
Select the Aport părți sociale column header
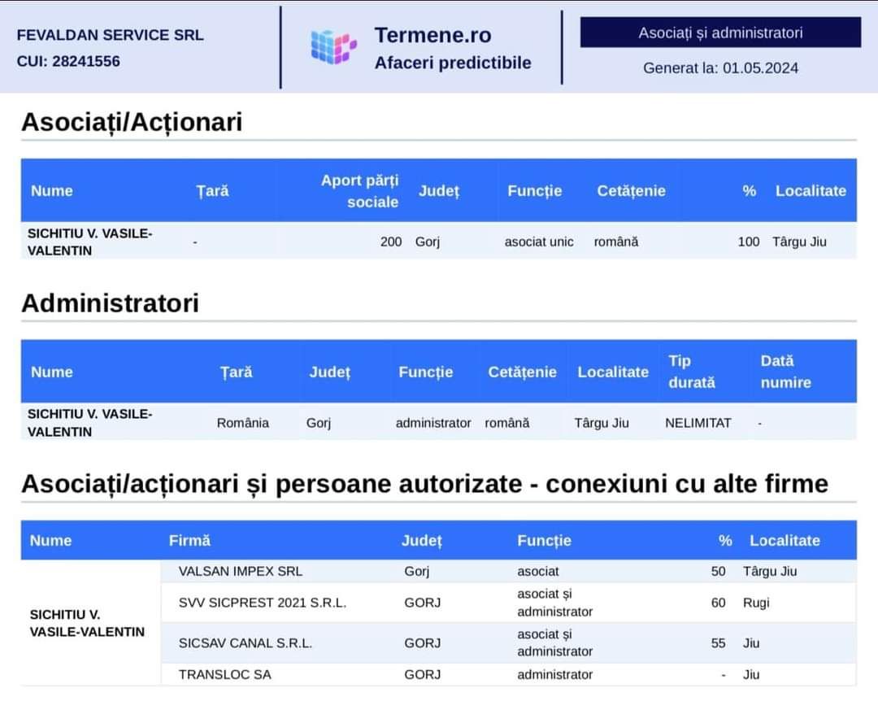tap(359, 191)
